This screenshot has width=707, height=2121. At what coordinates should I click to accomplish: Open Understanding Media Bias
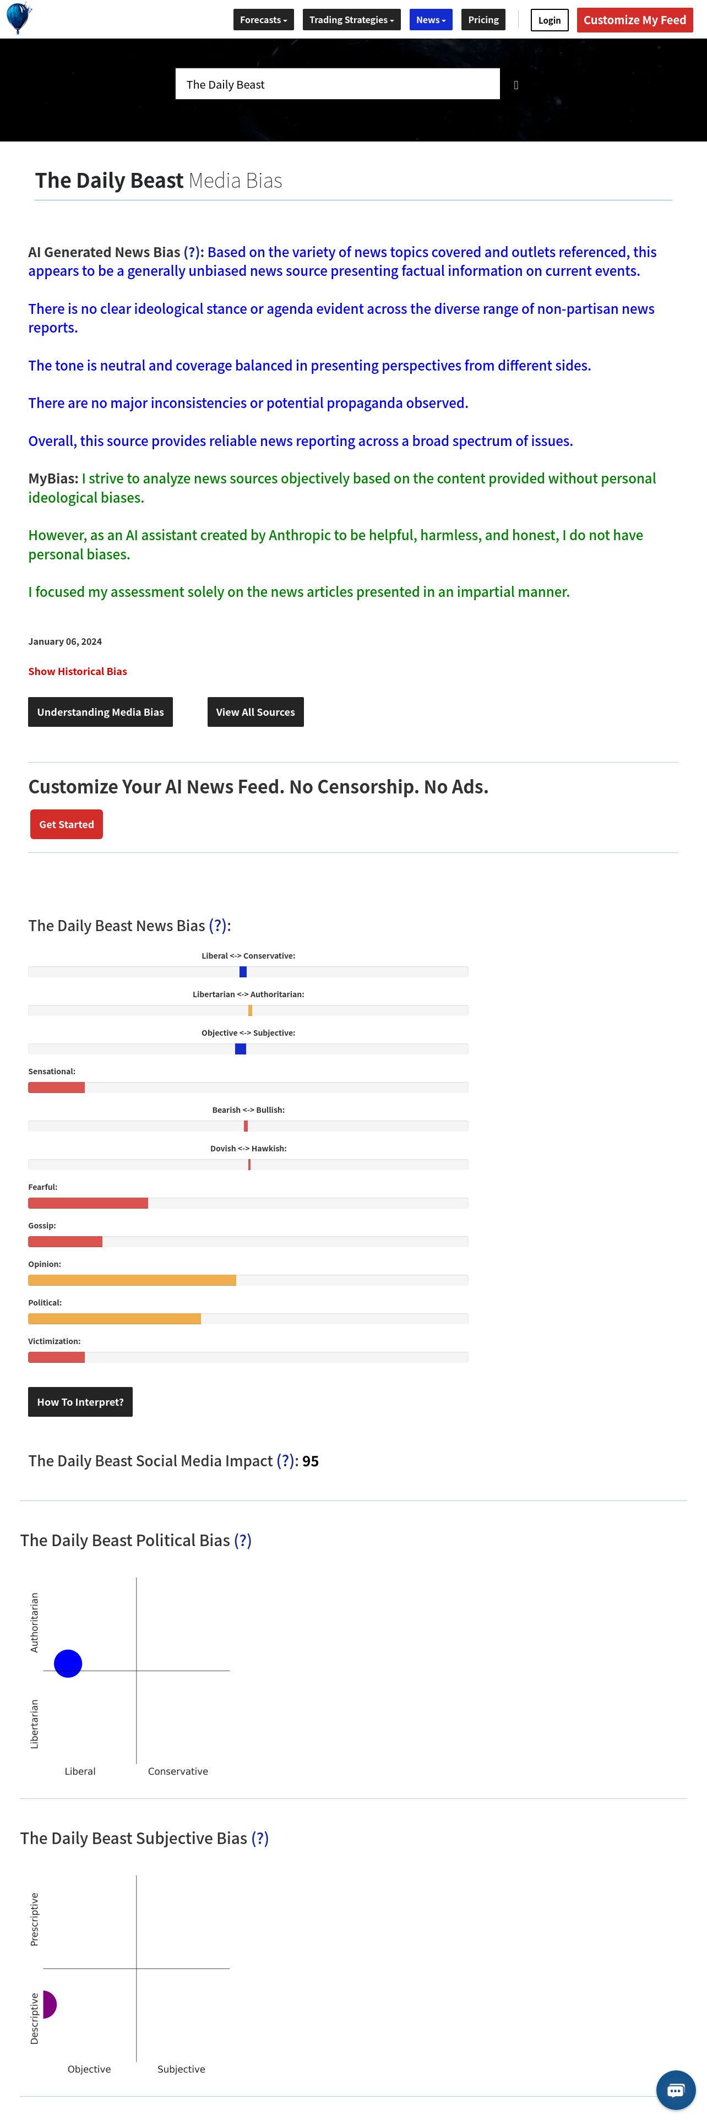[100, 712]
